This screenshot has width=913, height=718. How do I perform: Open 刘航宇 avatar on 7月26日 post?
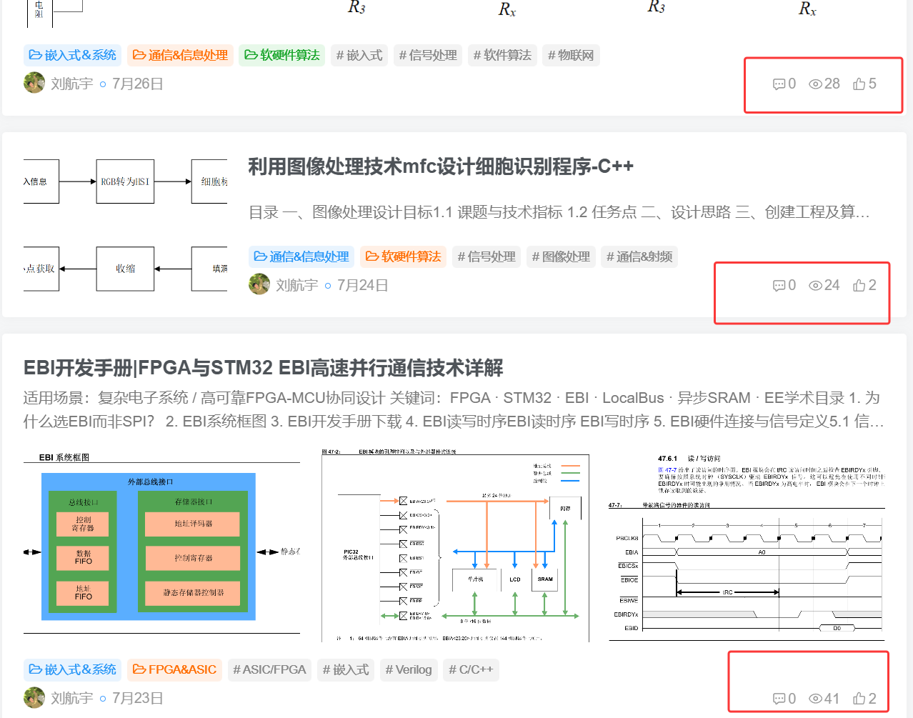[x=34, y=83]
